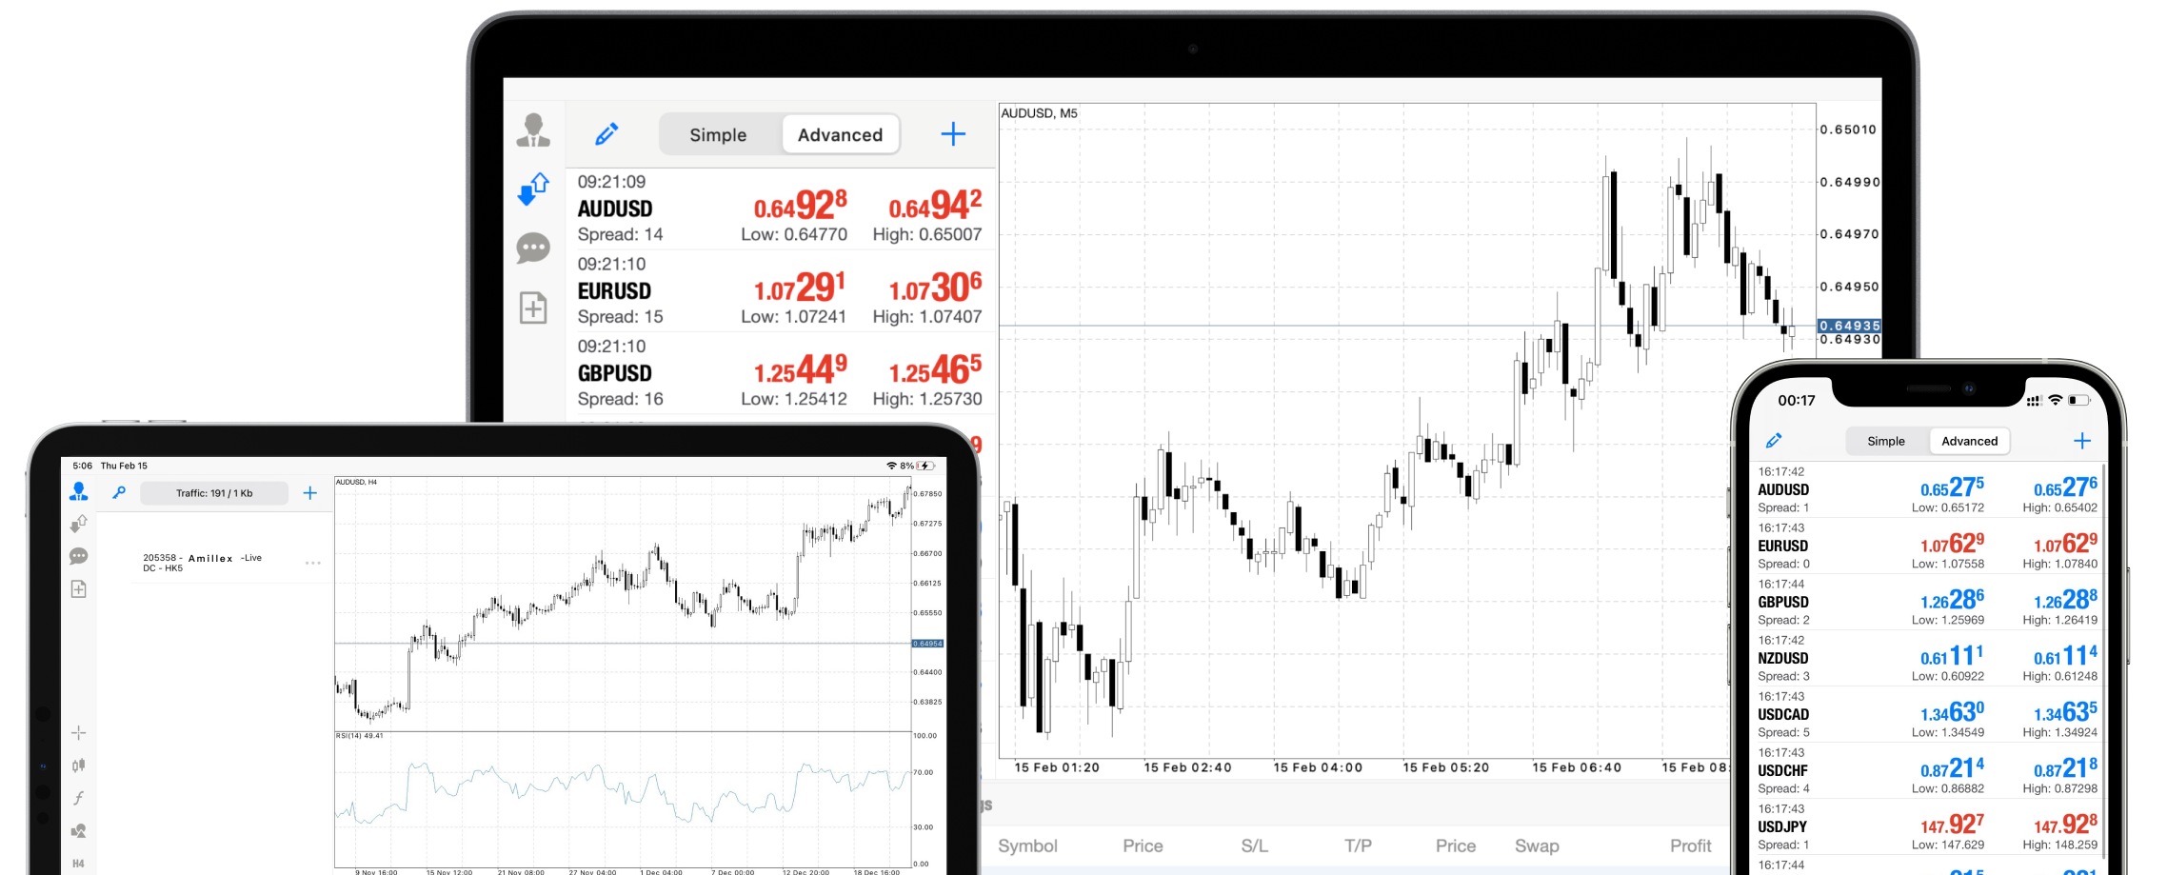
Task: Add account with plus icon on tablet
Action: (x=309, y=493)
